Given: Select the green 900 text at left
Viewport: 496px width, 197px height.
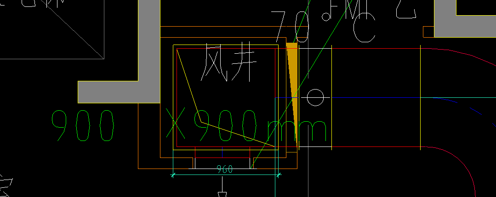Looking at the screenshot, I should click(x=83, y=125).
